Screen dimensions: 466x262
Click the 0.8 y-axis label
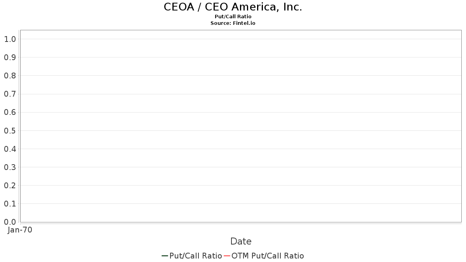10,76
